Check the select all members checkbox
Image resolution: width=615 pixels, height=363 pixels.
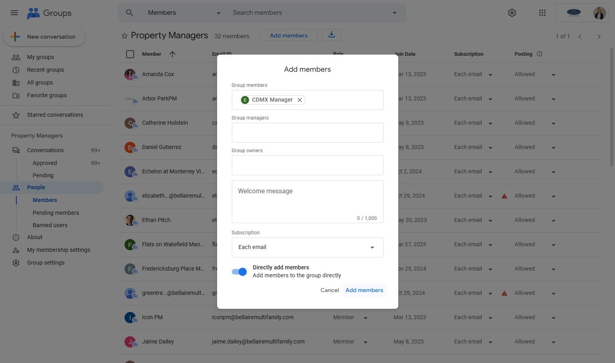click(x=130, y=54)
